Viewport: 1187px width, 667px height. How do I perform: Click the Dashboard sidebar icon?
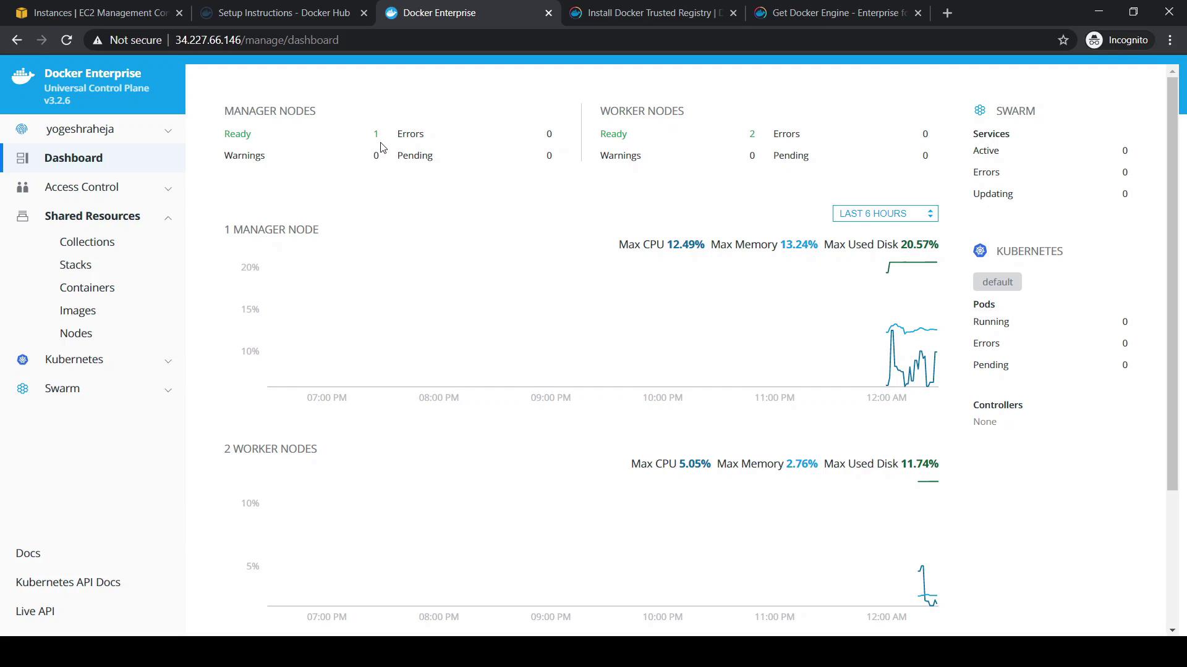click(x=22, y=158)
